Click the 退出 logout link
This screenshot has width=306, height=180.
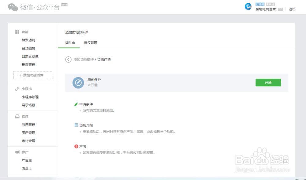(292, 9)
